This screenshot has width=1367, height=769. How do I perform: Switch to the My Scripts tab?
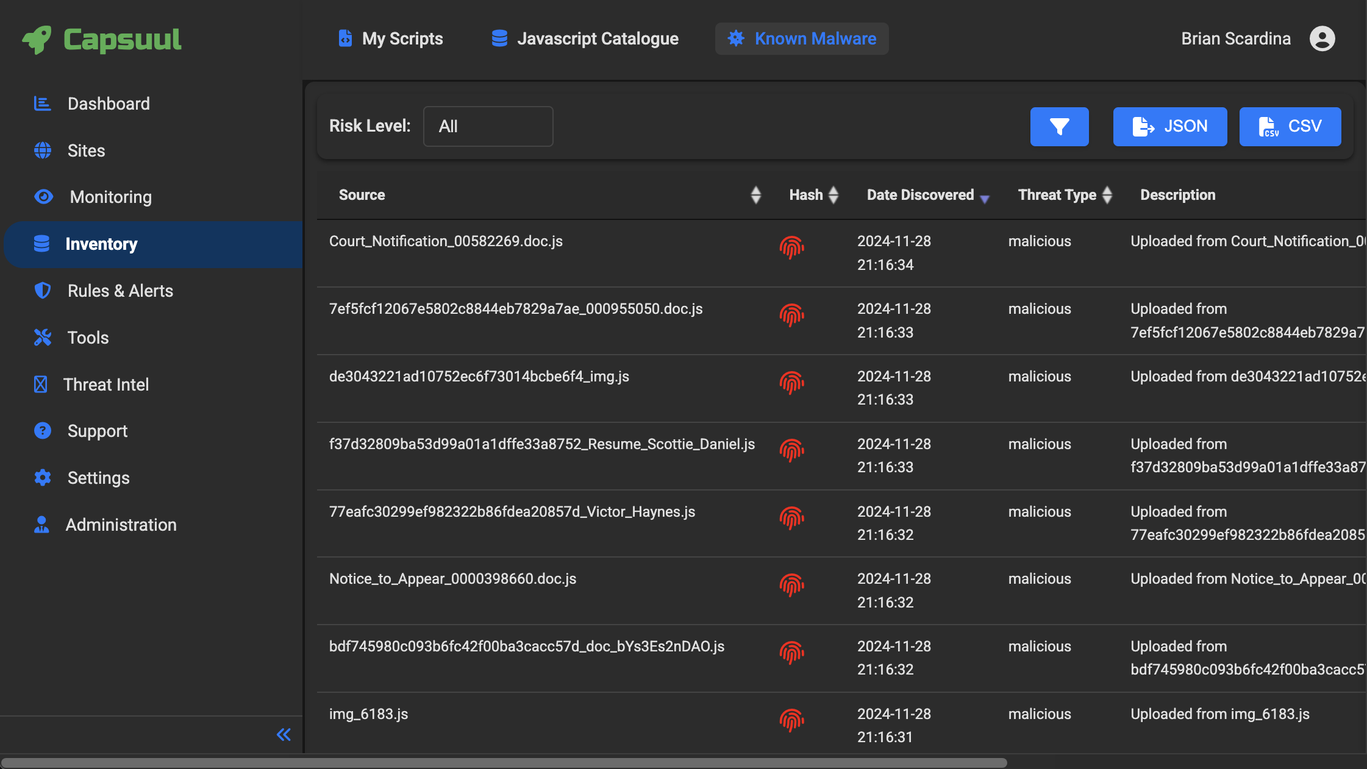coord(402,38)
